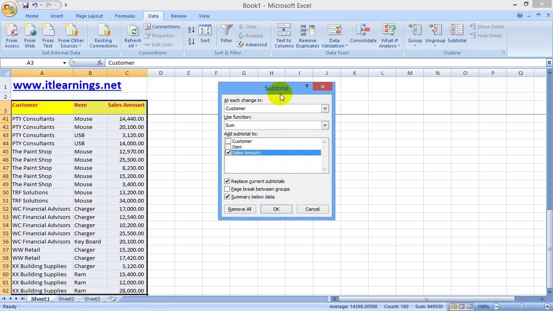Click zoom out minus button

click(x=496, y=307)
